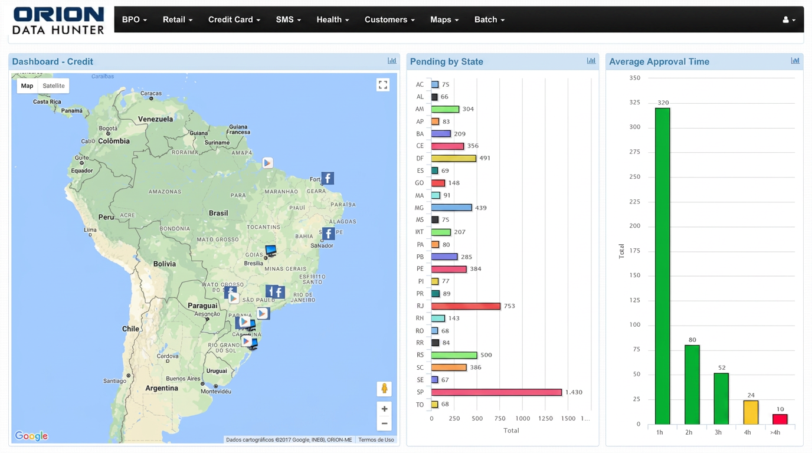The height and width of the screenshot is (453, 812).
Task: Click the RS bar valued 500
Action: point(454,355)
